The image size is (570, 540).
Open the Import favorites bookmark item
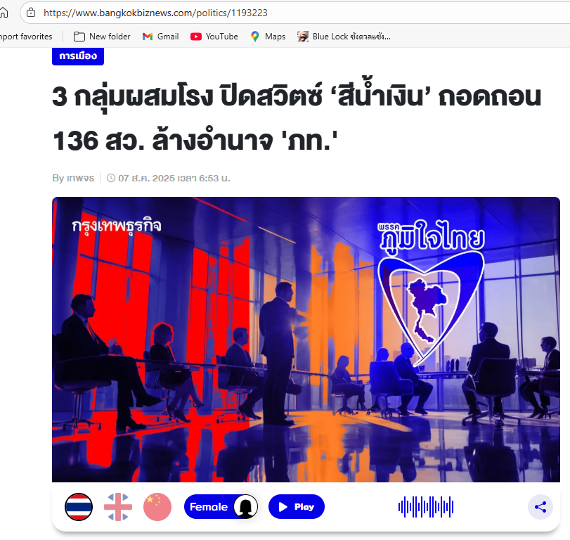[26, 37]
